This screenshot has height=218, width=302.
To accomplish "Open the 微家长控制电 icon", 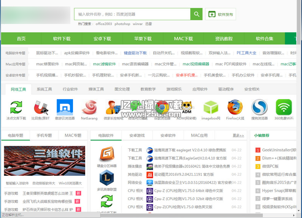I will 113,107.
